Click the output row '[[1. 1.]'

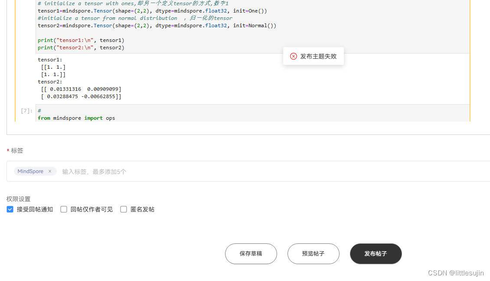coord(53,67)
